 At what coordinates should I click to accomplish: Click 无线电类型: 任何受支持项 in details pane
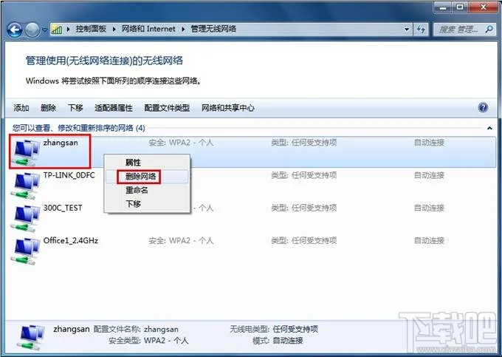click(274, 329)
